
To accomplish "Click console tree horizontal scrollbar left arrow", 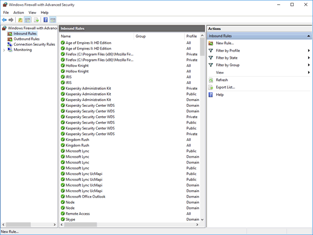I will [4, 225].
